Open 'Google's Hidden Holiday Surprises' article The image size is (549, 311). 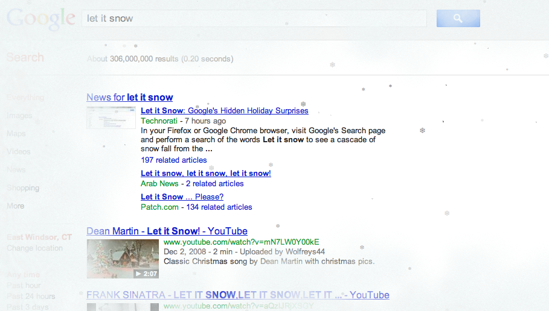[224, 111]
